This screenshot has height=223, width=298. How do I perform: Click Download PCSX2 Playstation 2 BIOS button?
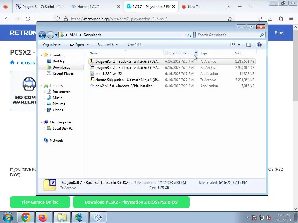(131, 202)
